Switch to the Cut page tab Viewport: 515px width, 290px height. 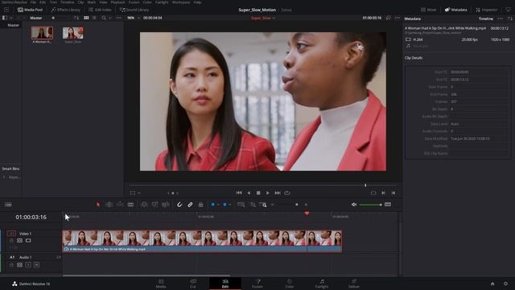point(193,284)
